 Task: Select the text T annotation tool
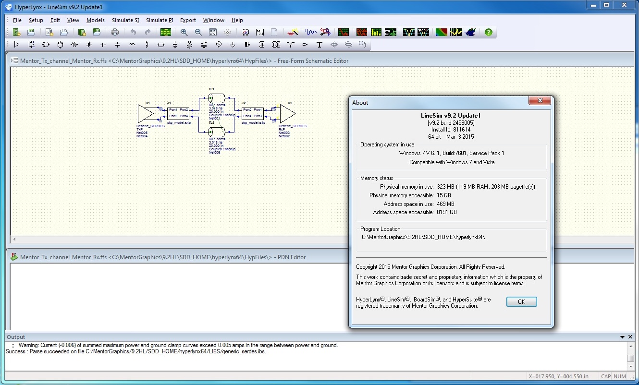pos(319,45)
